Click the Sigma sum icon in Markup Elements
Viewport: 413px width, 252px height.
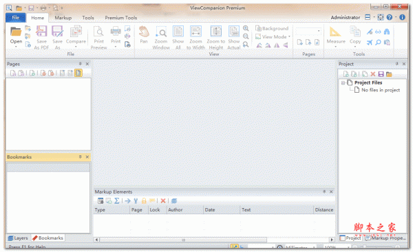[x=117, y=201]
